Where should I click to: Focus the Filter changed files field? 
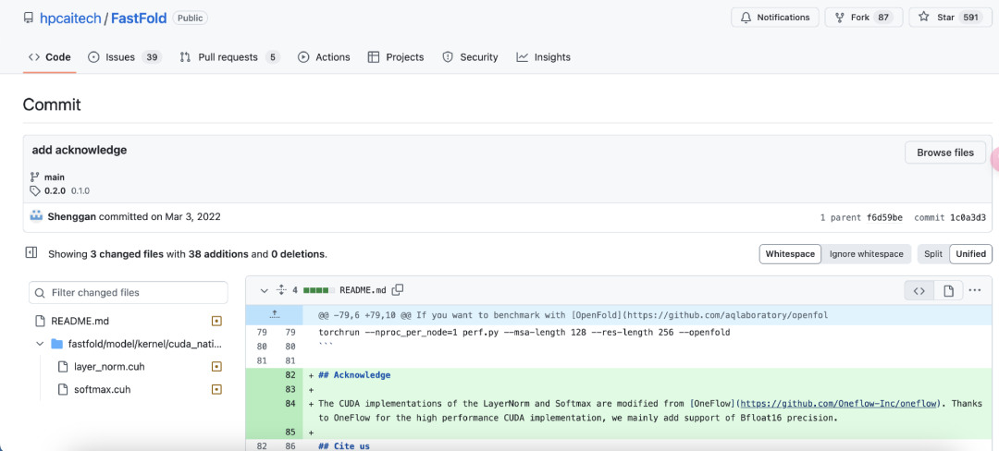(128, 293)
